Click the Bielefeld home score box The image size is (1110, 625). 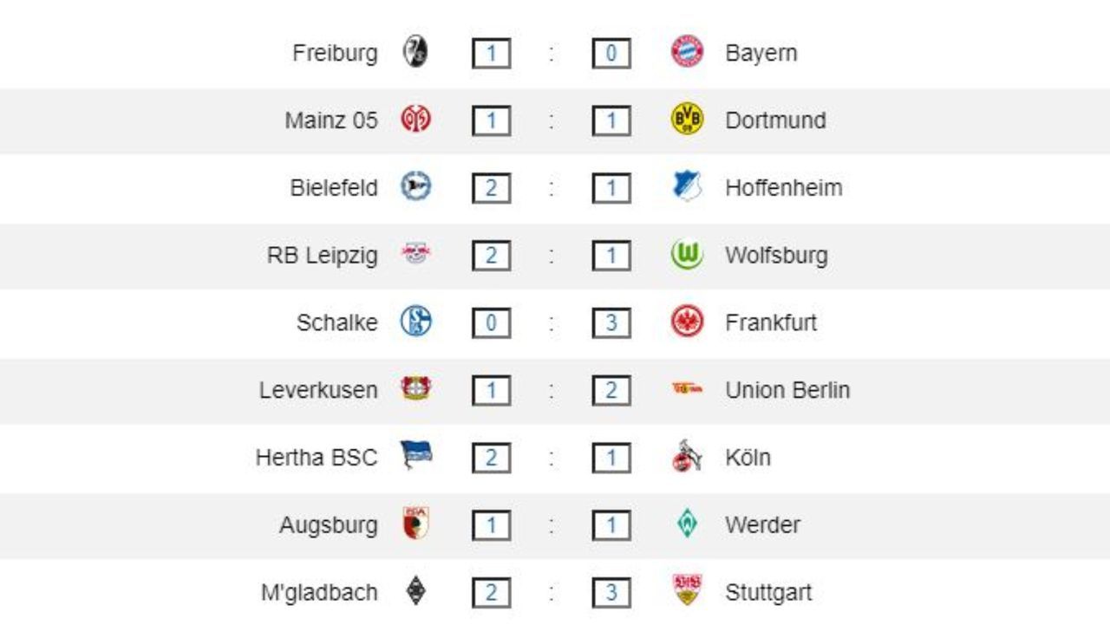[x=491, y=188]
